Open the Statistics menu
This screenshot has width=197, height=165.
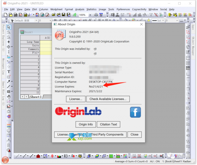click(91, 10)
